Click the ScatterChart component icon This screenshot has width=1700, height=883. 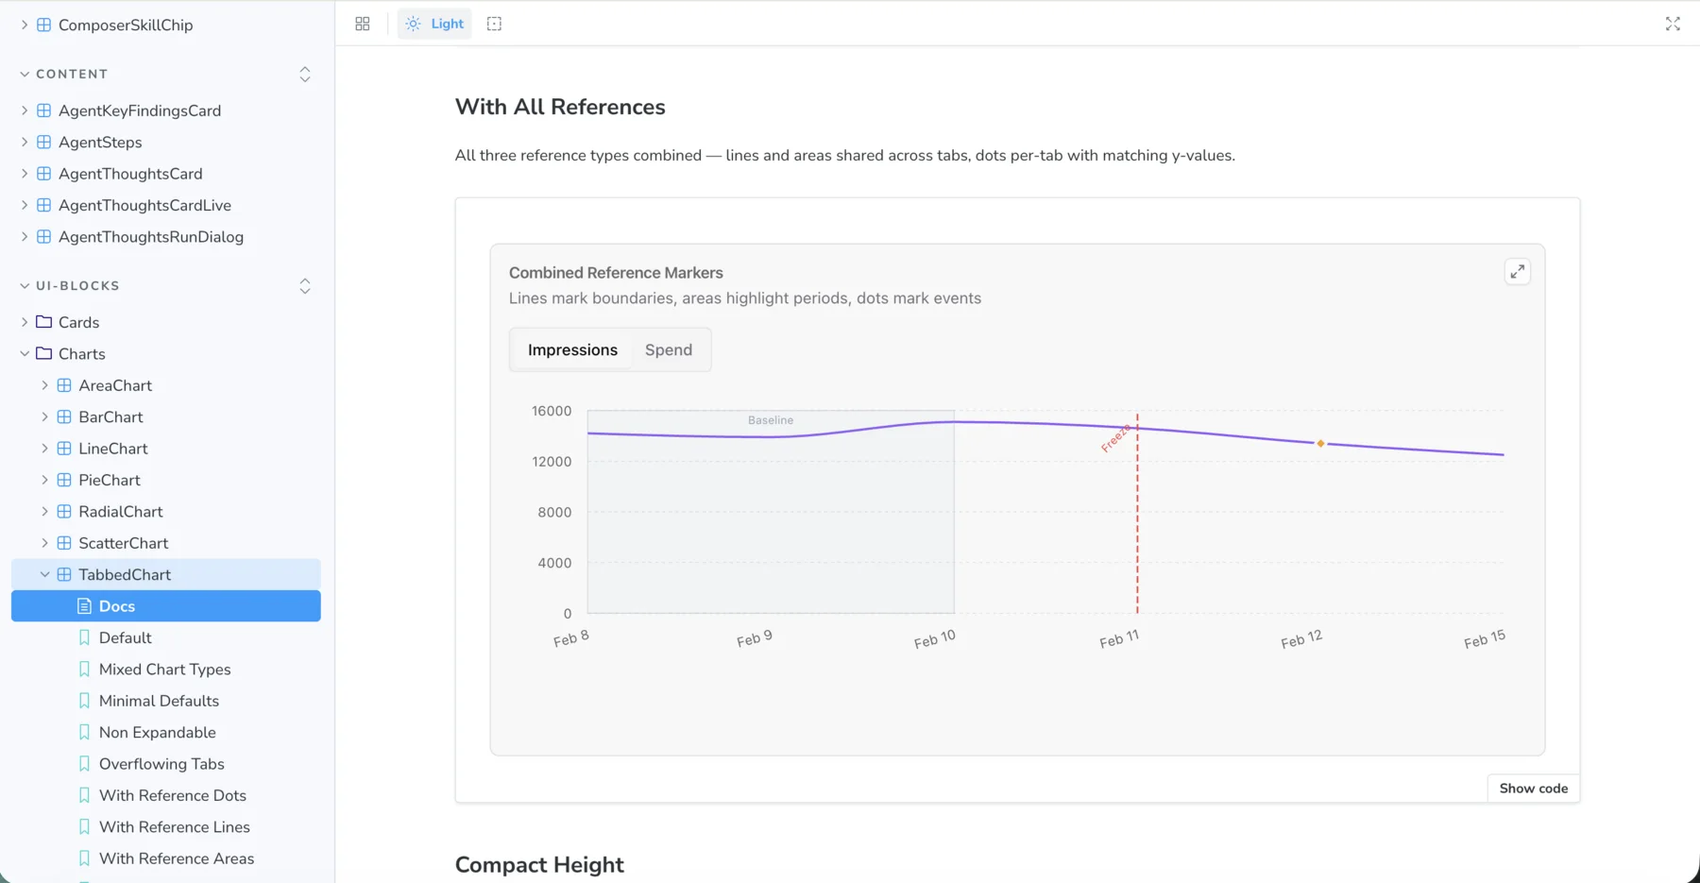64,543
